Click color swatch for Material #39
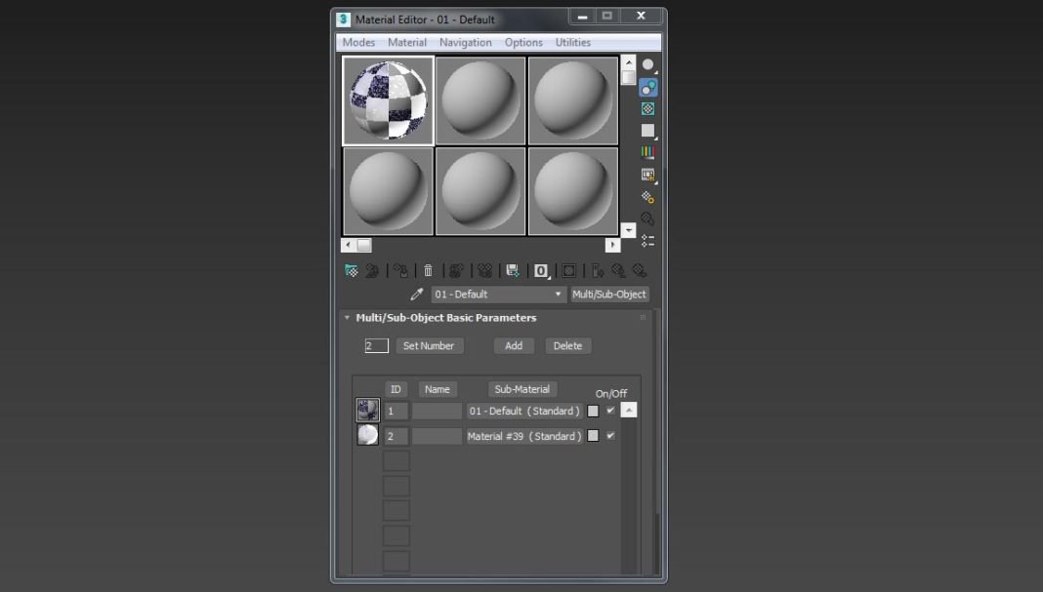The image size is (1043, 592). click(x=593, y=436)
